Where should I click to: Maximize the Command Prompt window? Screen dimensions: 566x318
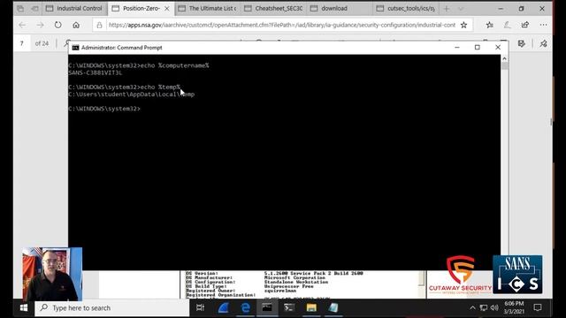click(x=478, y=47)
